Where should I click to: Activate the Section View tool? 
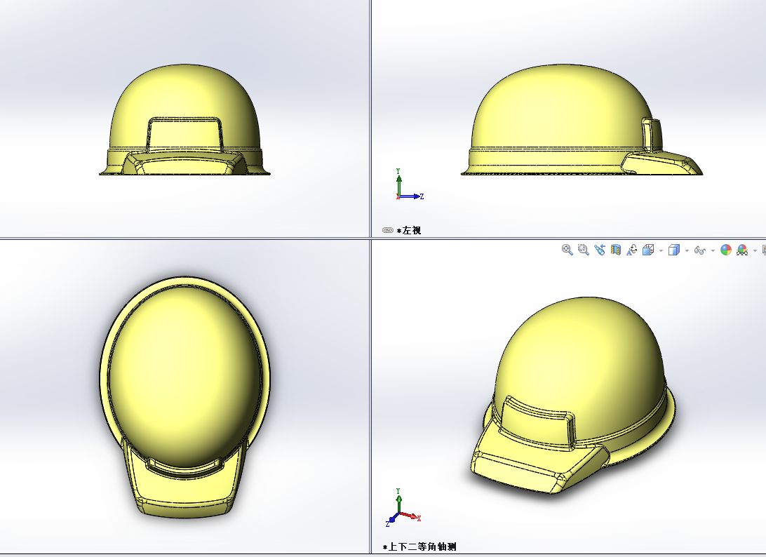616,250
